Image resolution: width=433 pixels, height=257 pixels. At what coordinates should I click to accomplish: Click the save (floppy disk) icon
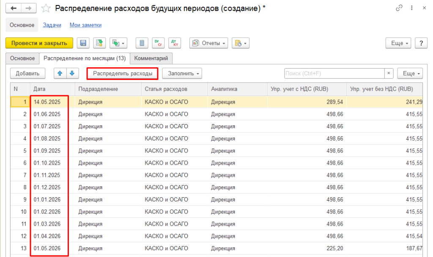pyautogui.click(x=83, y=43)
